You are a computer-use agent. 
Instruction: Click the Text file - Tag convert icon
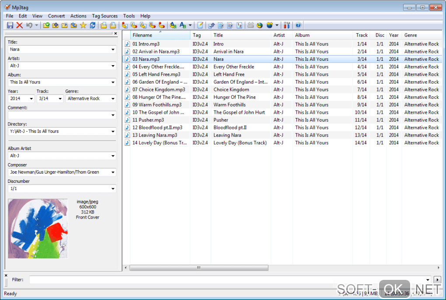[x=152, y=25]
